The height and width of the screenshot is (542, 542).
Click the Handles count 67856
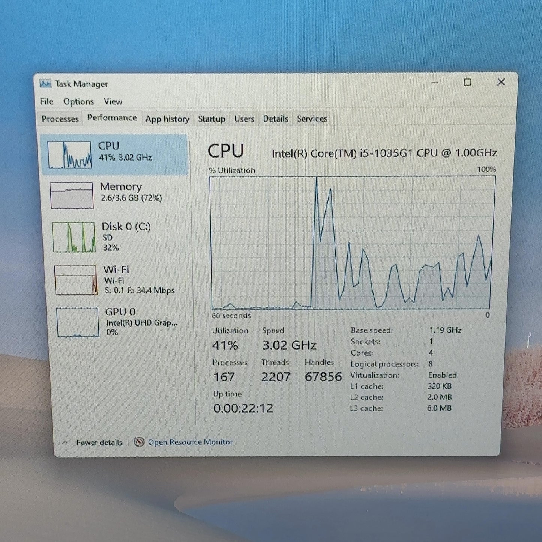[x=323, y=377]
